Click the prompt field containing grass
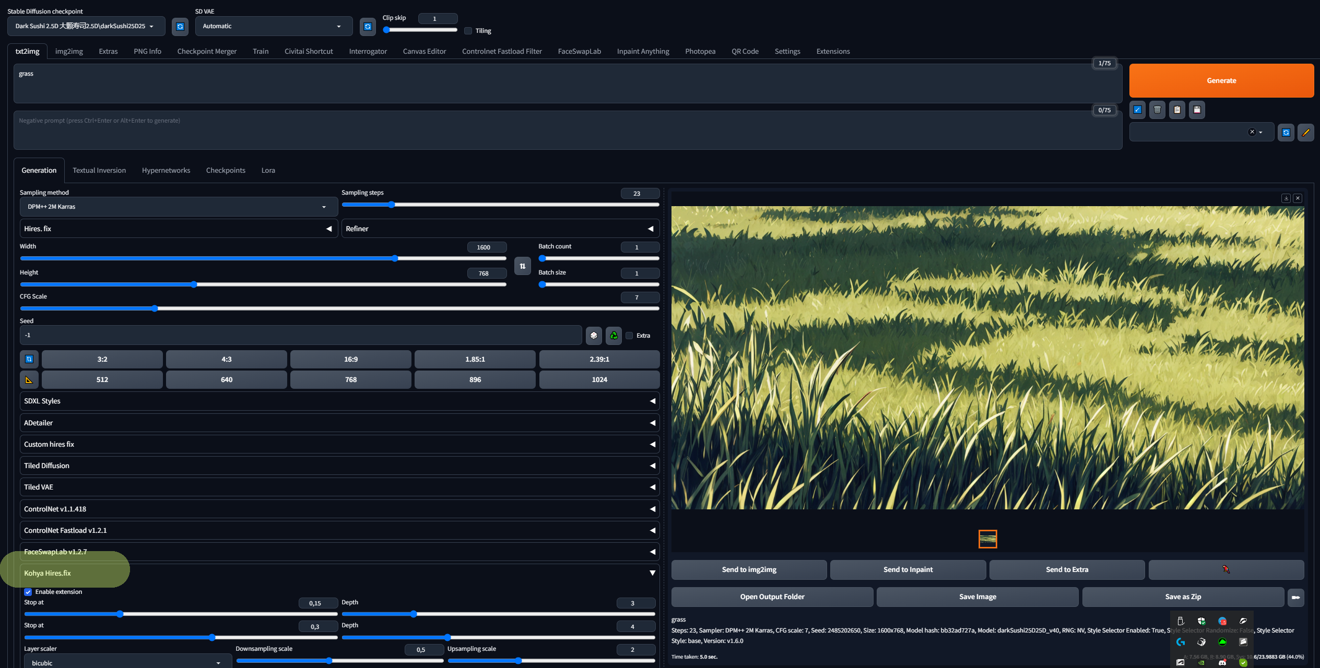 tap(568, 83)
